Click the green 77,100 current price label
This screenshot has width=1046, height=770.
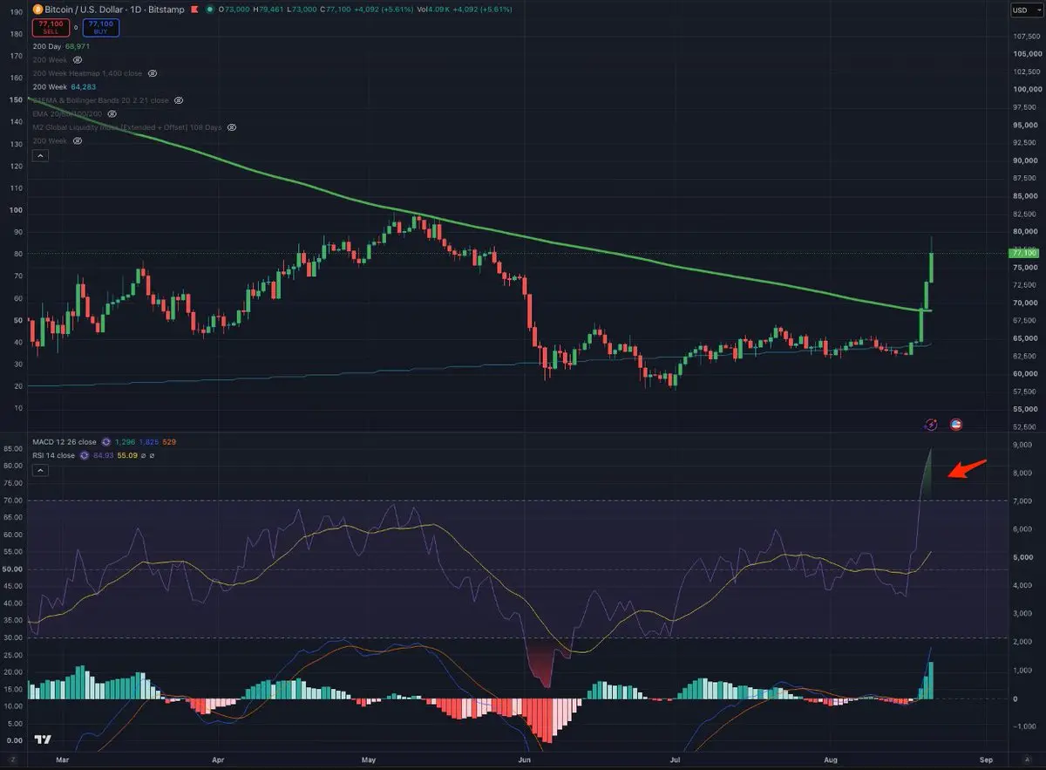pos(1023,253)
